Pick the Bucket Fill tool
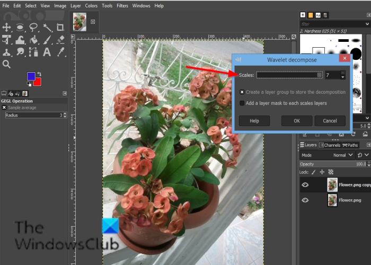The width and height of the screenshot is (371, 265). pyautogui.click(x=34, y=40)
